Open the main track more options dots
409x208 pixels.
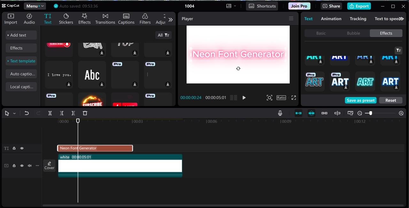37,166
